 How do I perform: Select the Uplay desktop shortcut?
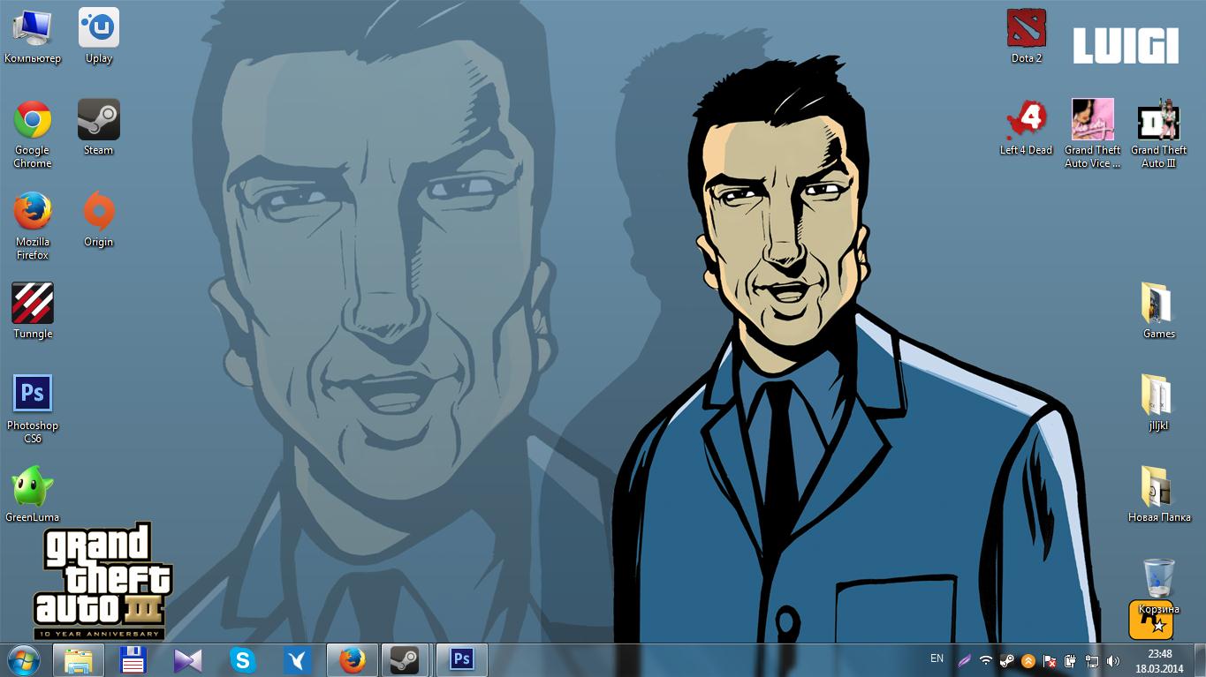click(x=99, y=36)
